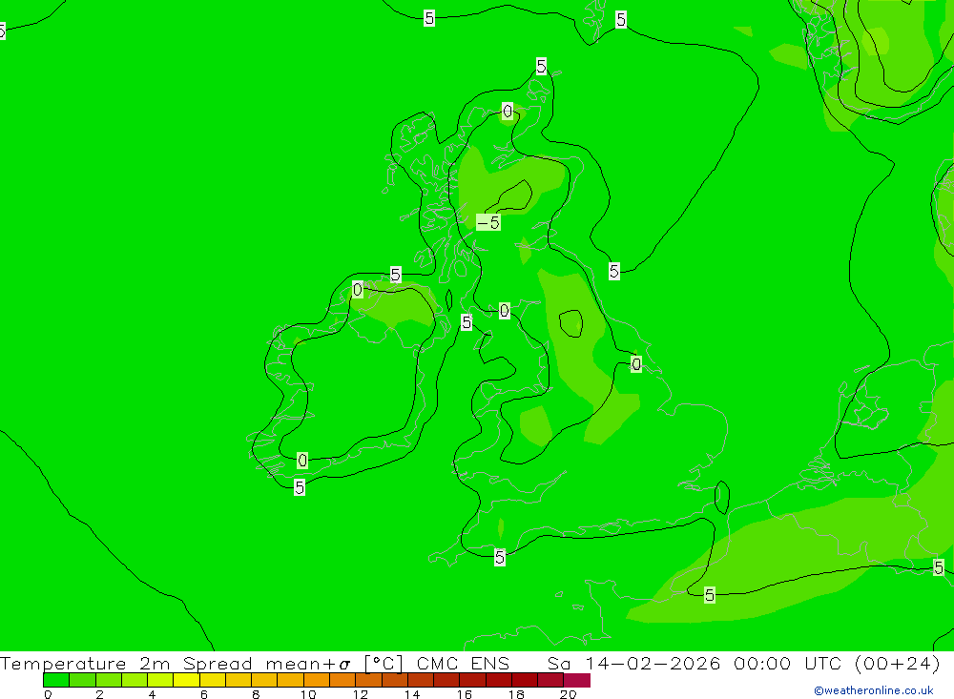The image size is (954, 699).
Task: Select the dark red swatch right of 18
Action: [x=525, y=680]
